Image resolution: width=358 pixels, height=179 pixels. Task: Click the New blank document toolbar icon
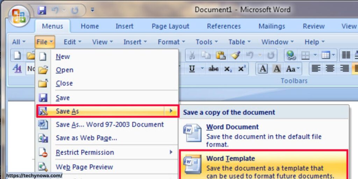[x=17, y=55]
